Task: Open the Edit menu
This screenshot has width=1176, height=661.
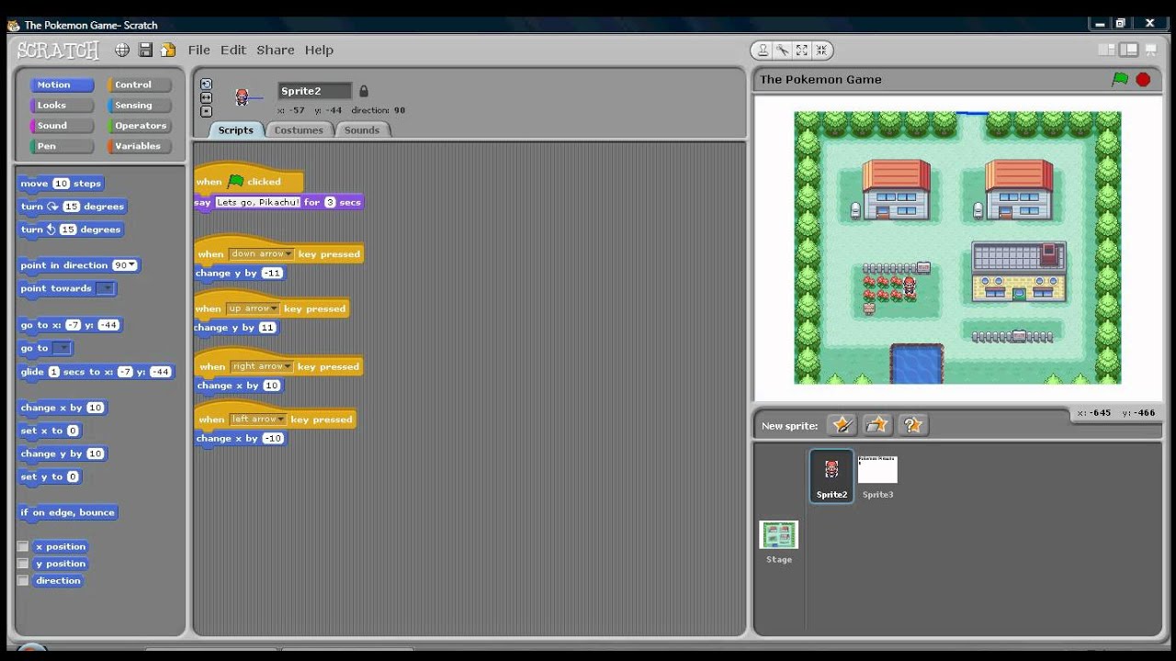Action: point(233,50)
